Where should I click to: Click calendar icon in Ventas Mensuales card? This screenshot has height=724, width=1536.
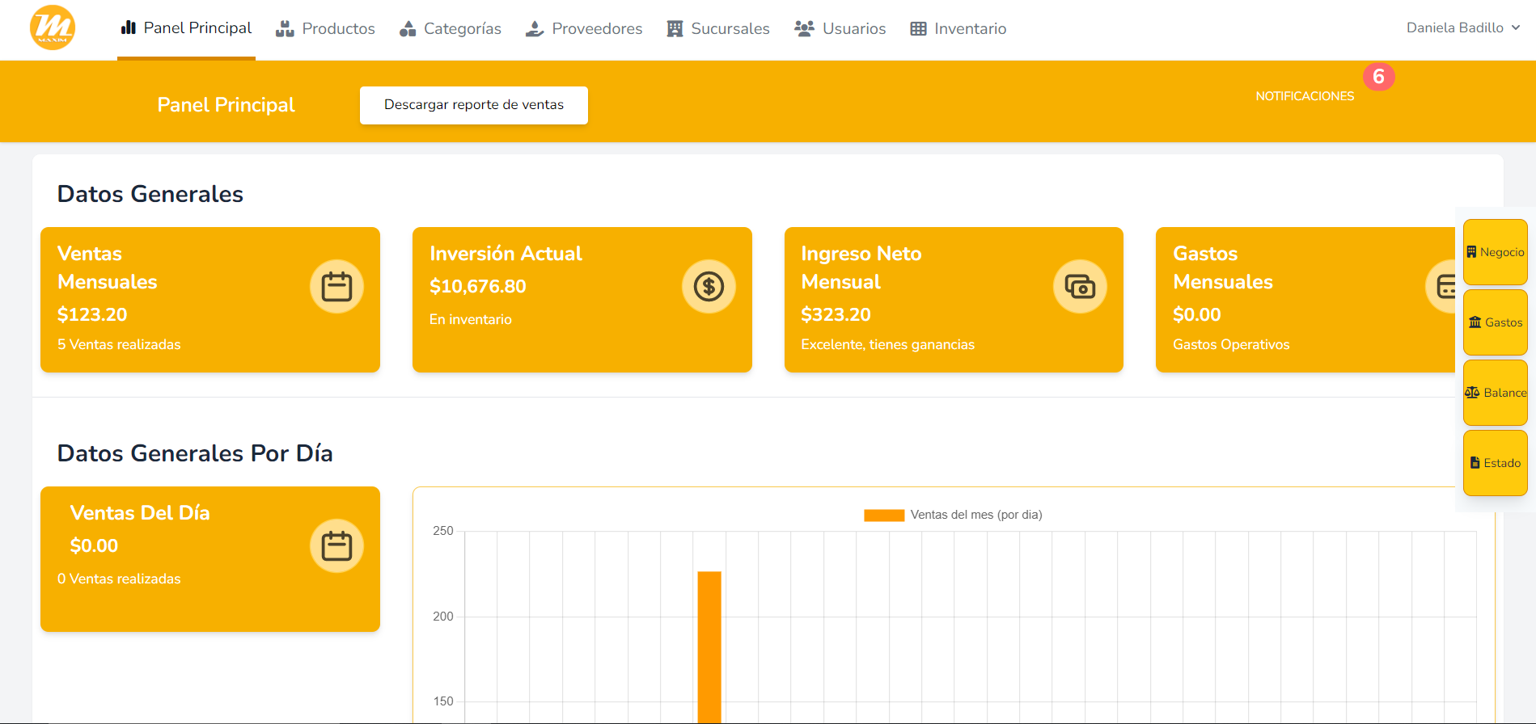tap(336, 287)
